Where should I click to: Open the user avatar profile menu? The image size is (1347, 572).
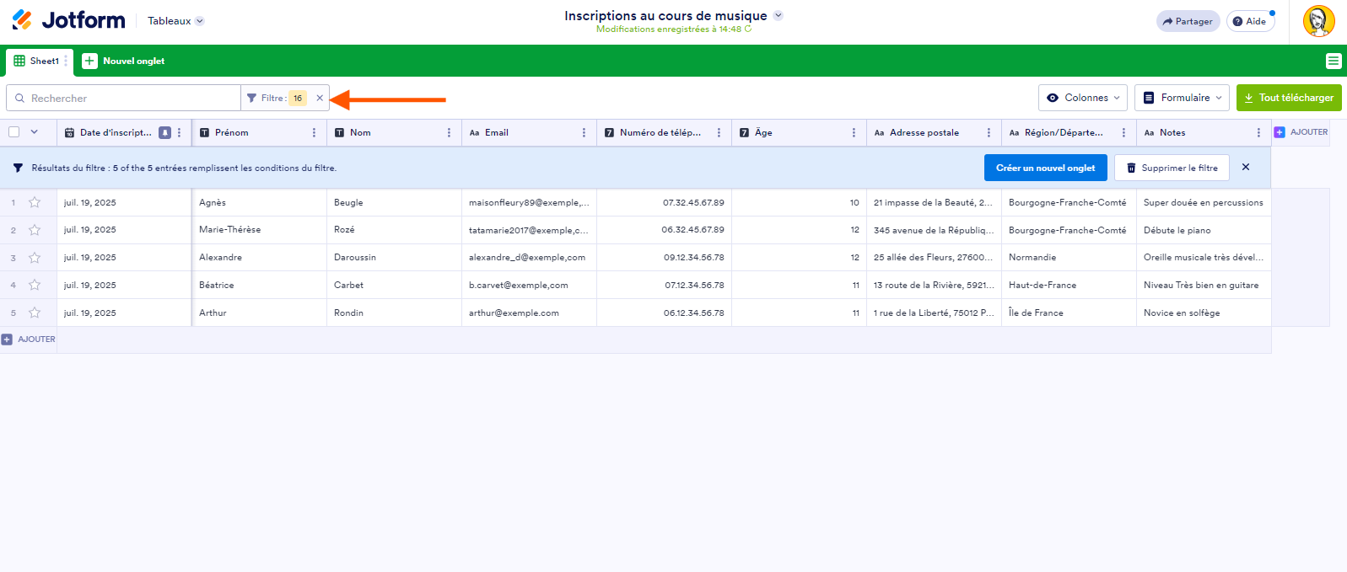tap(1318, 21)
